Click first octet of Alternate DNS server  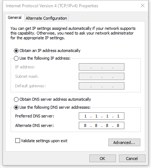click(x=85, y=125)
